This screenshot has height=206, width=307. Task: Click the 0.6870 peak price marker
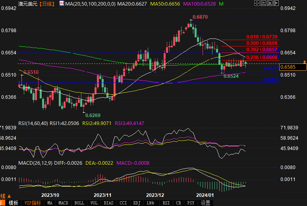pos(200,17)
